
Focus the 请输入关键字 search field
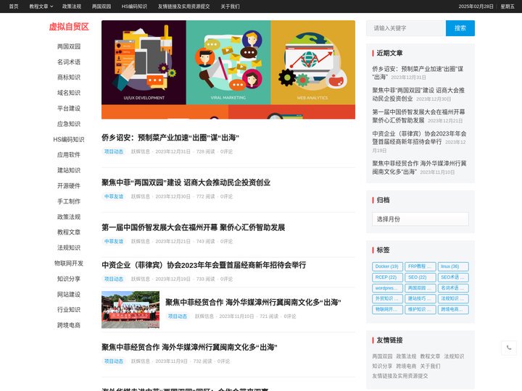(x=406, y=28)
